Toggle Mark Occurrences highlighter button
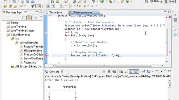The image size is (179, 100). (x=38, y=6)
